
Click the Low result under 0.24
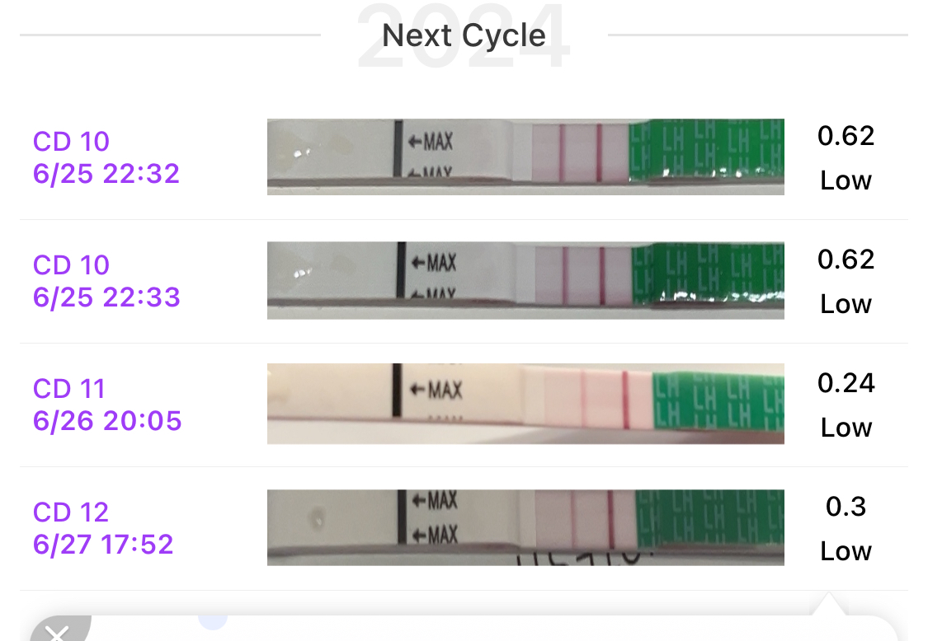click(846, 428)
